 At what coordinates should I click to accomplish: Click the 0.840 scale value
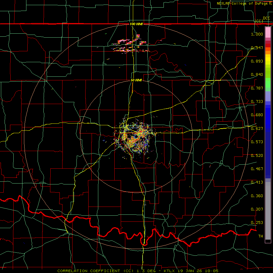tap(257, 75)
